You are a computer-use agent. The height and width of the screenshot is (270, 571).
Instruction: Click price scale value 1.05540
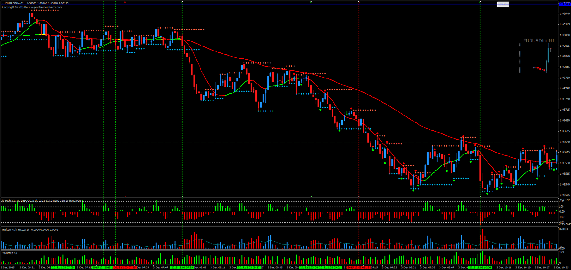click(x=565, y=184)
